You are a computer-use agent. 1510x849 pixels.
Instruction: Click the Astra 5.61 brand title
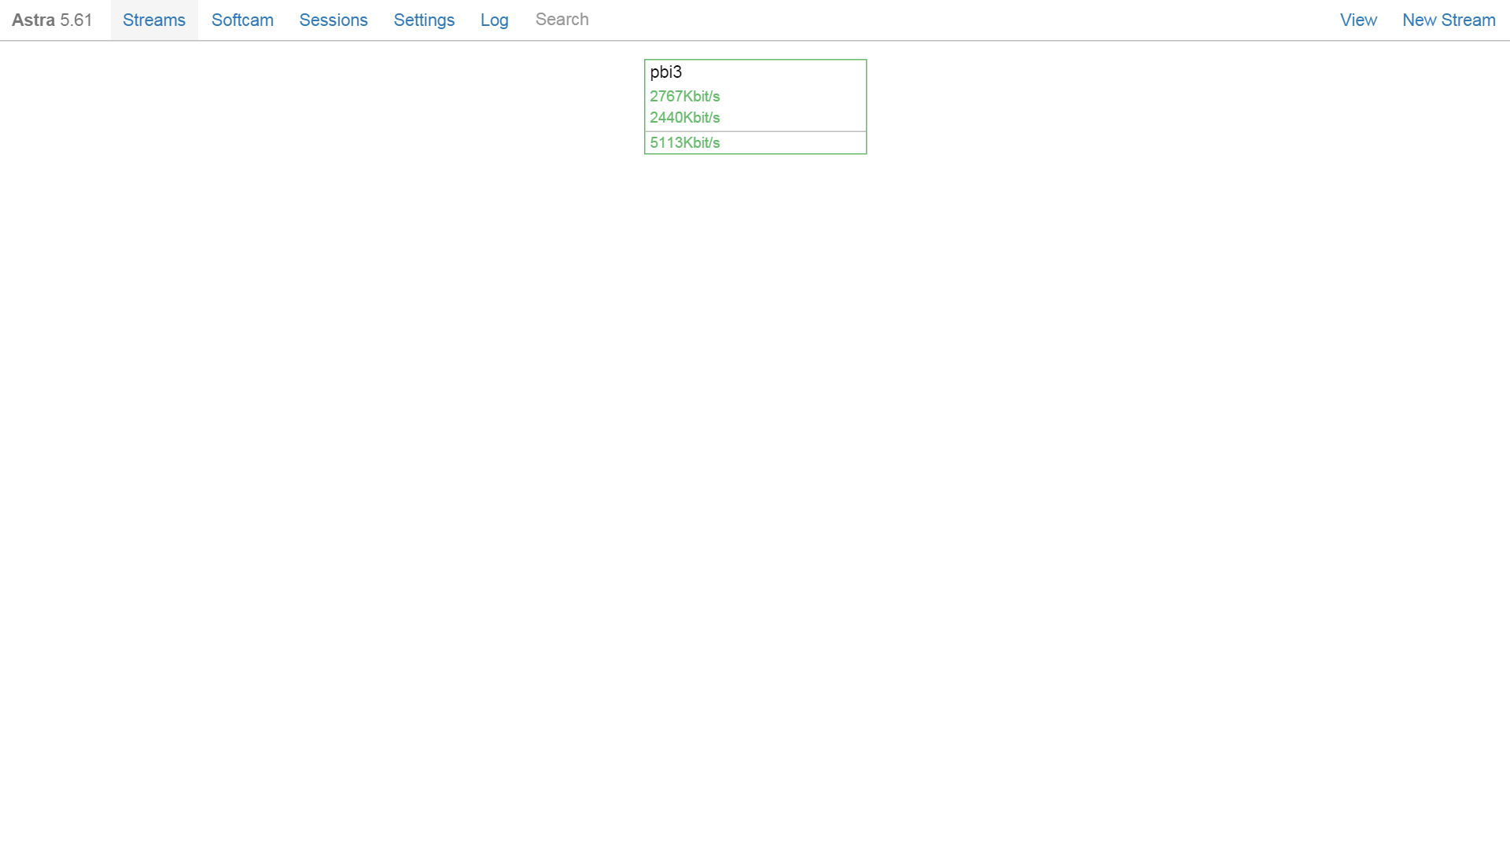[x=52, y=20]
